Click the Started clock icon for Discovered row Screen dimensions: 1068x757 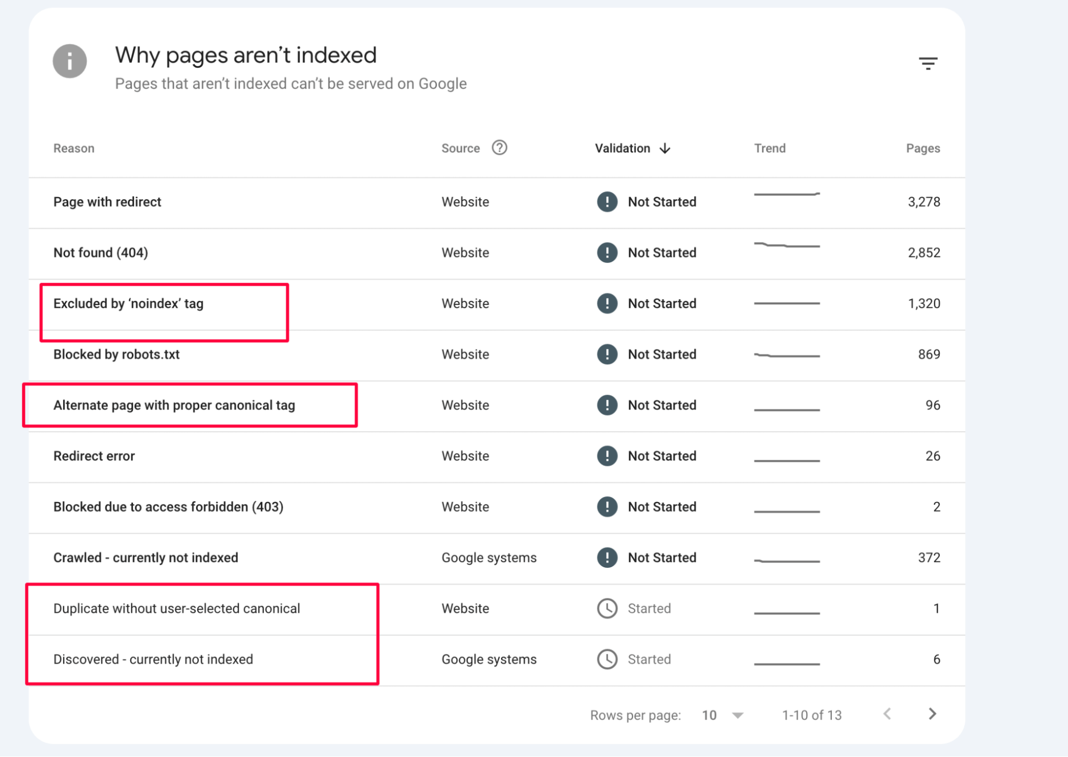[x=607, y=659]
